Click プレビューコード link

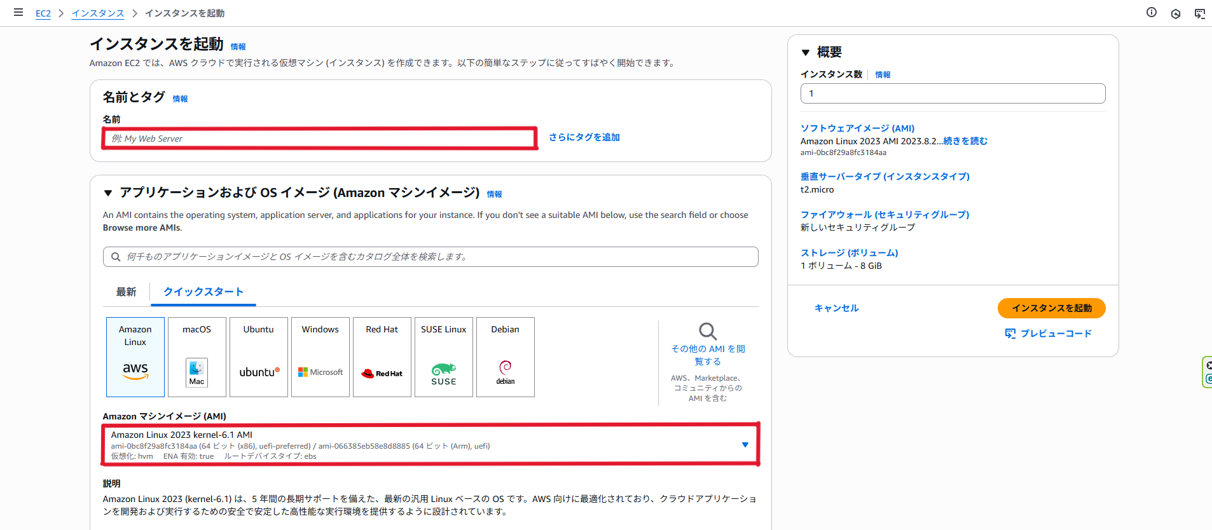[x=1056, y=334]
